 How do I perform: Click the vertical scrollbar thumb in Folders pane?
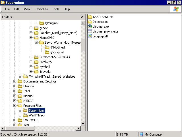click(83, 45)
